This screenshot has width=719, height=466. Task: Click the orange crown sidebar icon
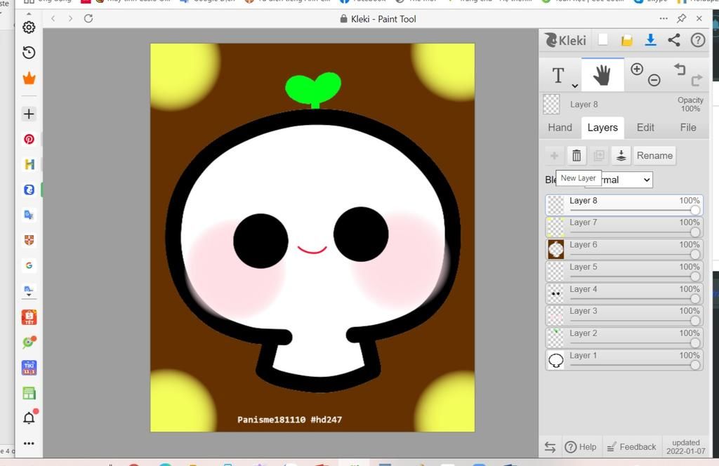(x=29, y=79)
